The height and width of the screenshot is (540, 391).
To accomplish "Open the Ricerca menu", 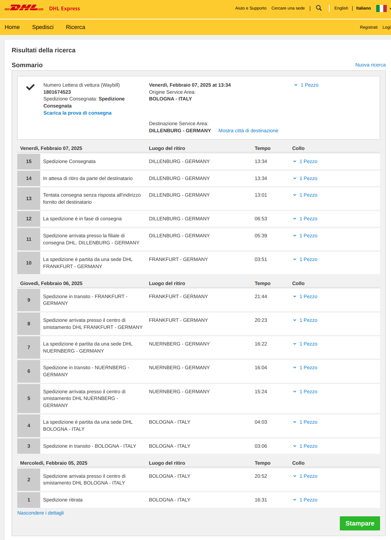I will click(x=76, y=27).
